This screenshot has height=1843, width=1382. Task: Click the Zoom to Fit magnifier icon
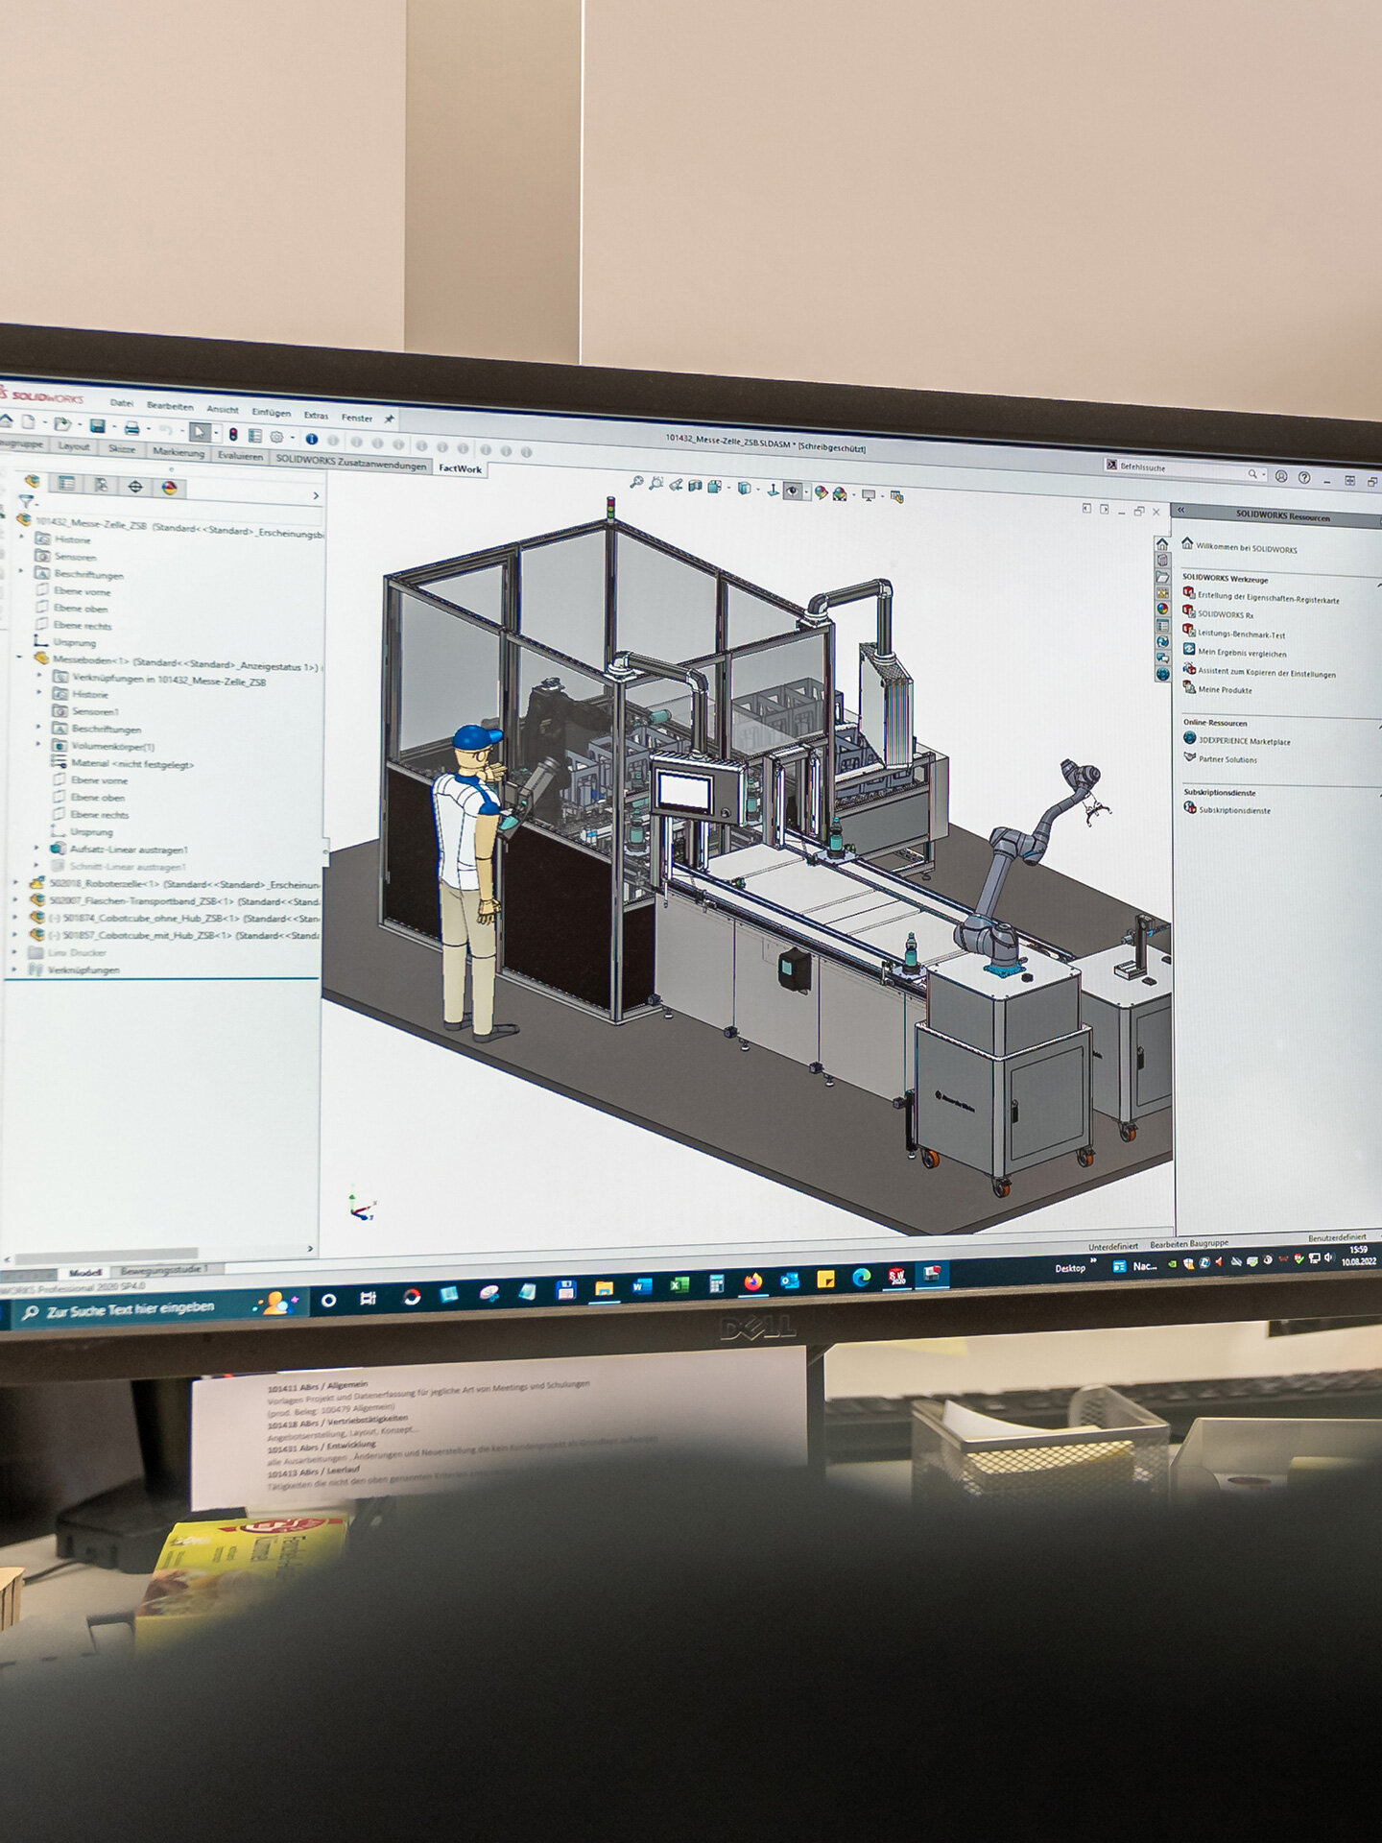click(635, 483)
